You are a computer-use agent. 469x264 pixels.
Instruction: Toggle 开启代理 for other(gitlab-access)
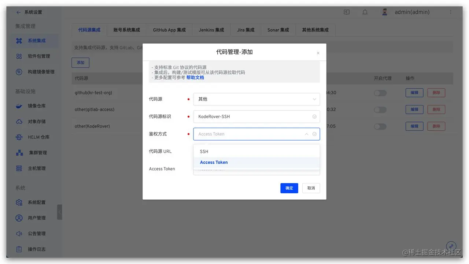pyautogui.click(x=380, y=109)
